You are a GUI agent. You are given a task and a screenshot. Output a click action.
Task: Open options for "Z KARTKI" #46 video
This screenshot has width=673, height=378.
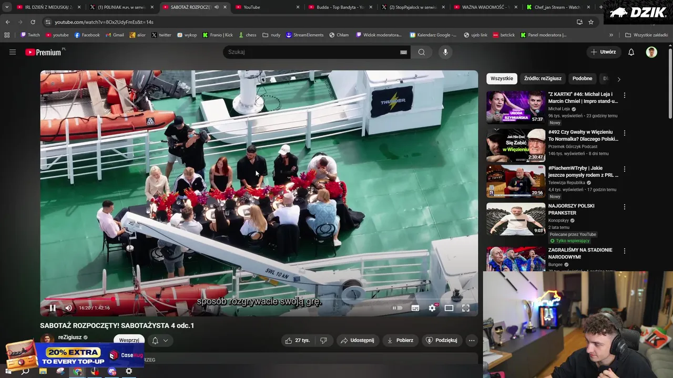[625, 96]
